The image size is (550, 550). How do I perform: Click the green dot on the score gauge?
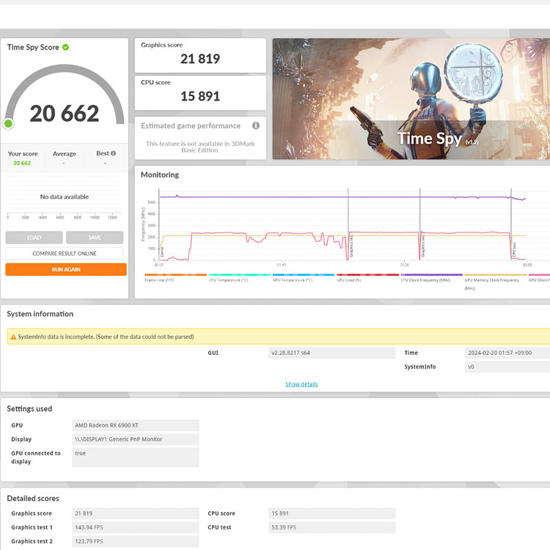click(8, 123)
